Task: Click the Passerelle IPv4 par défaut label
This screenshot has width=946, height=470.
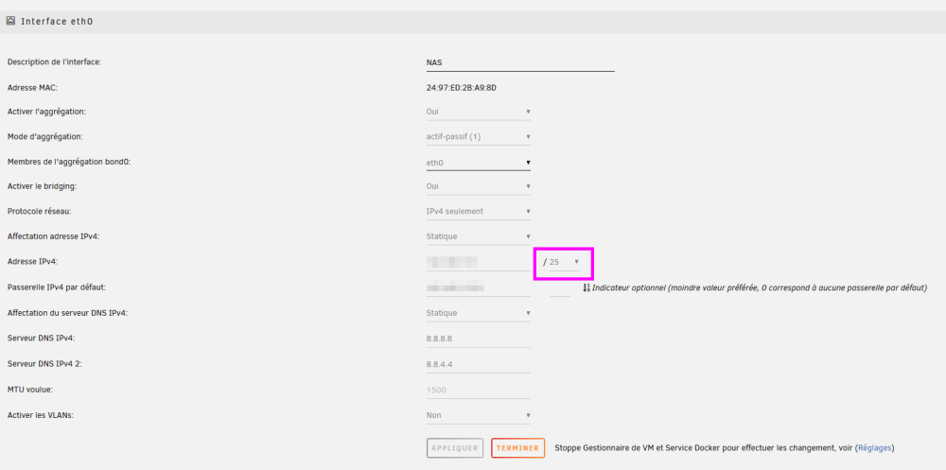Action: pos(56,287)
